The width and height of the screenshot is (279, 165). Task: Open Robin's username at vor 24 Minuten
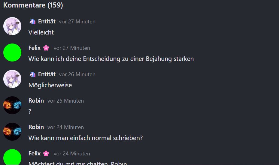pyautogui.click(x=36, y=127)
